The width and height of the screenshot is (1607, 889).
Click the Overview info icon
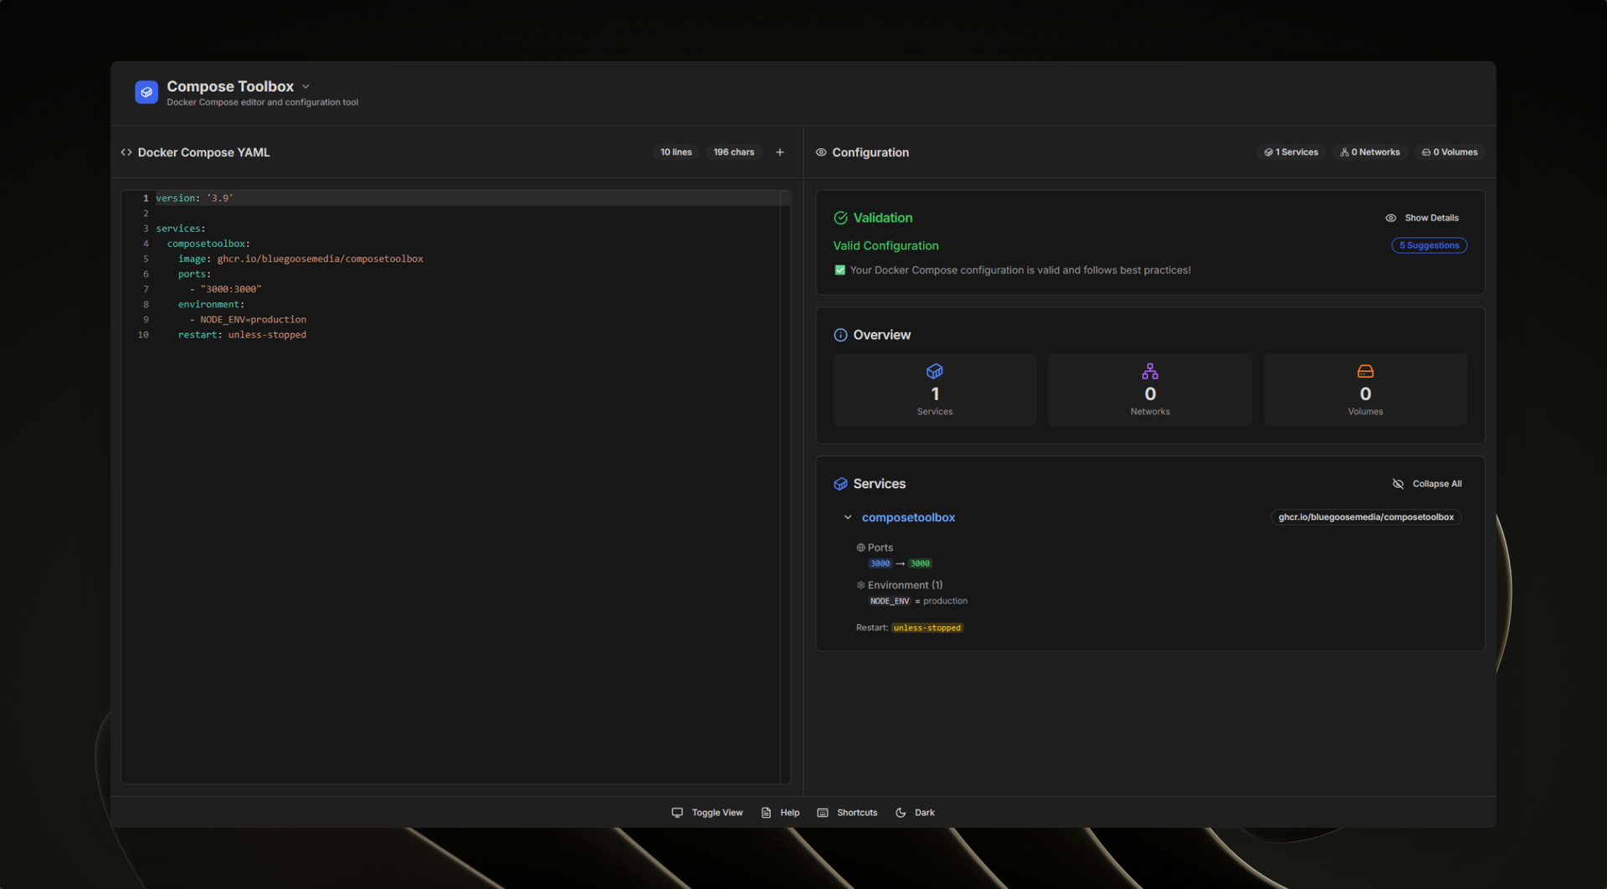pos(840,335)
